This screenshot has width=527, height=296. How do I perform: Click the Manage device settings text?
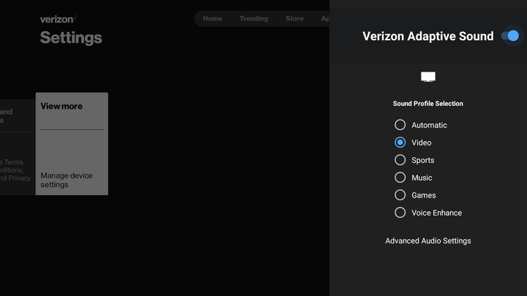pos(67,180)
